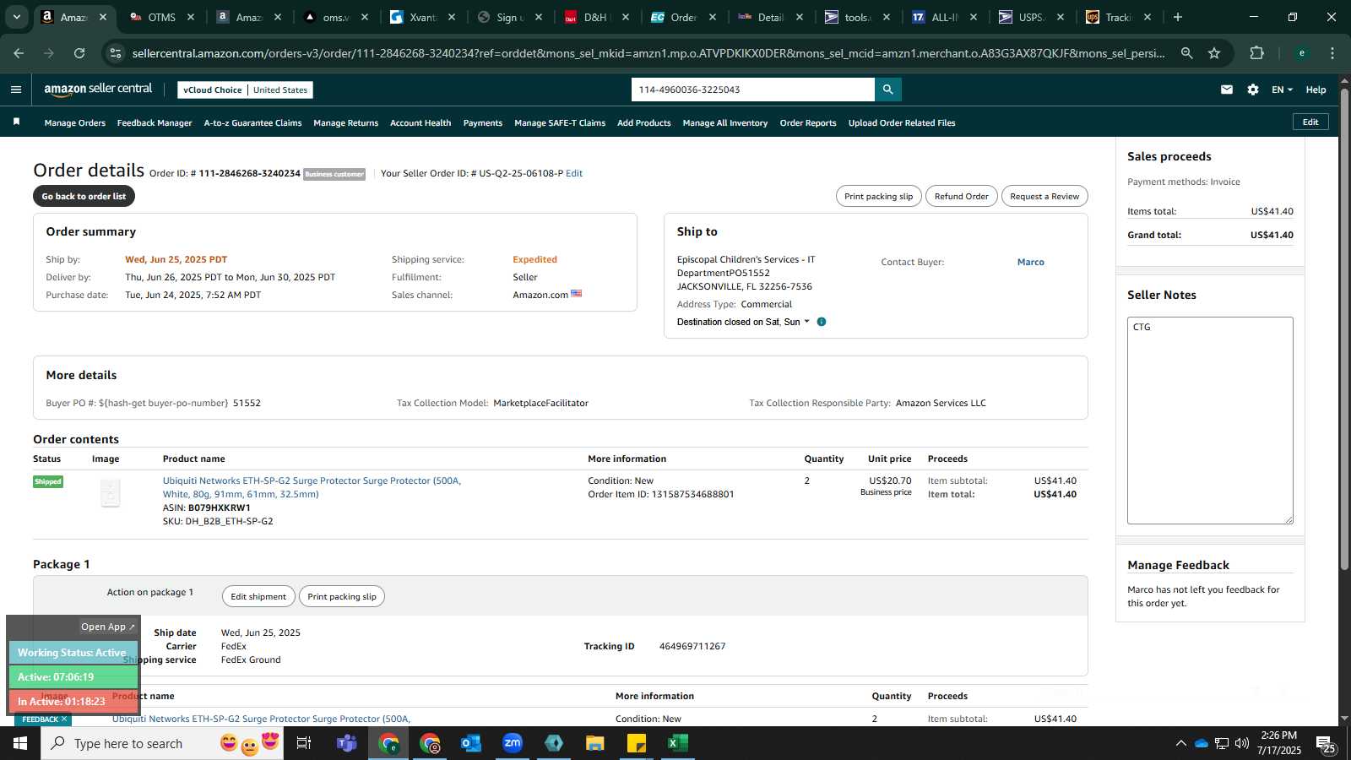Click Request a Review button
Screen dimensions: 1351x760
coord(1044,196)
